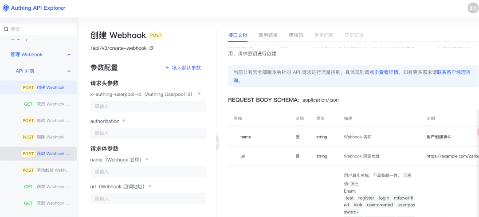The height and width of the screenshot is (217, 479).
Task: Select the highlighted POST 获取 Webhook item
Action: pyautogui.click(x=38, y=154)
